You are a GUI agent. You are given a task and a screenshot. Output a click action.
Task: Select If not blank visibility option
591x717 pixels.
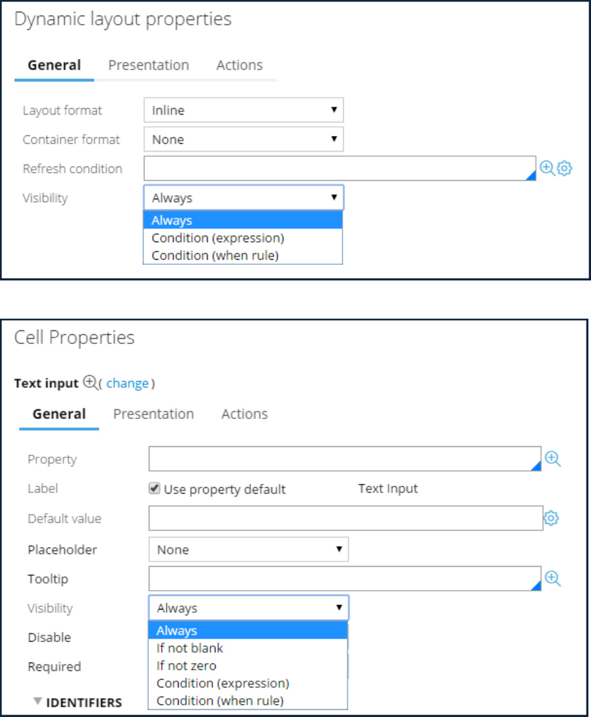click(190, 648)
